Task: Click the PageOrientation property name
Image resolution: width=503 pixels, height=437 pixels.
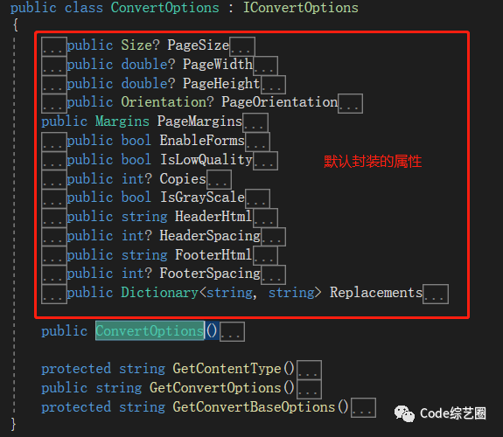Action: point(279,102)
